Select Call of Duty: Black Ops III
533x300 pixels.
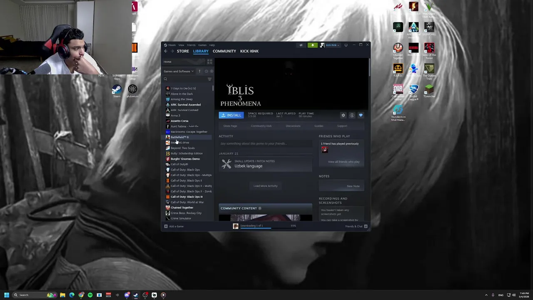(x=187, y=197)
